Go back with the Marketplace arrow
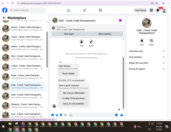This screenshot has height=132, width=171. (4, 18)
